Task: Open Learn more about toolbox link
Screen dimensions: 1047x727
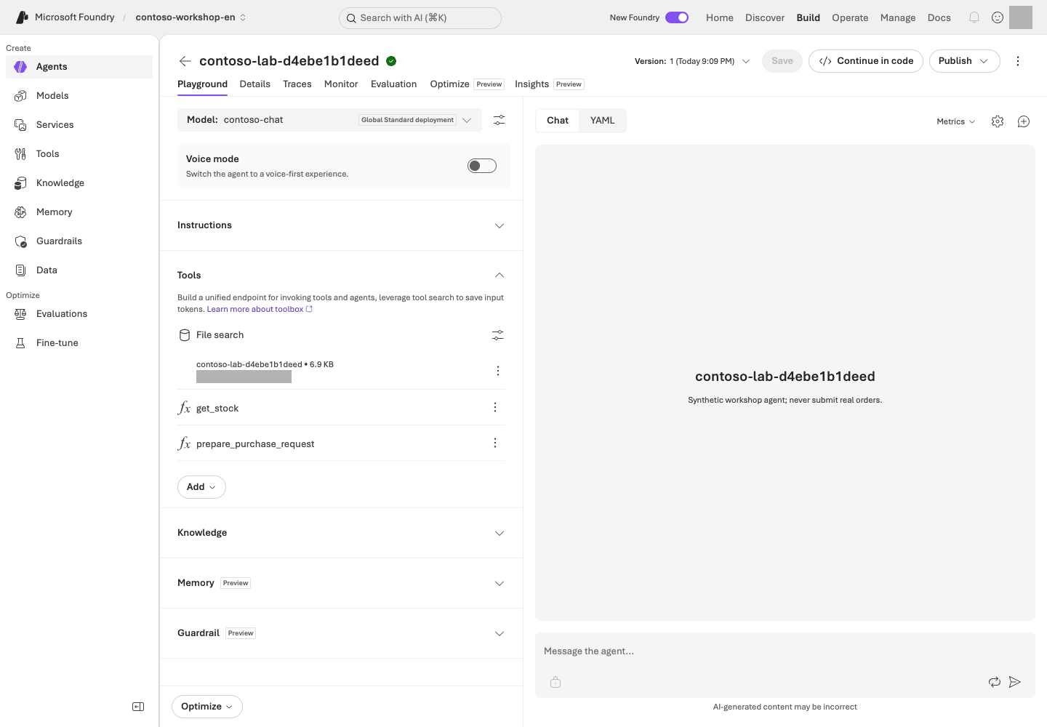Action: [x=260, y=309]
